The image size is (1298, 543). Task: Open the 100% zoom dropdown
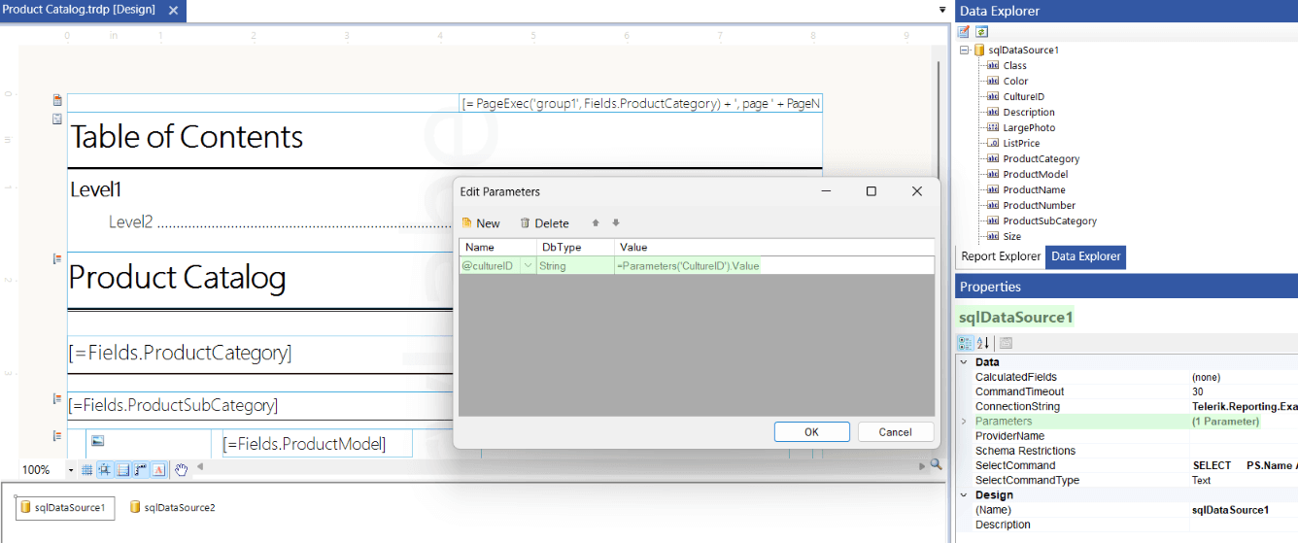pyautogui.click(x=71, y=470)
